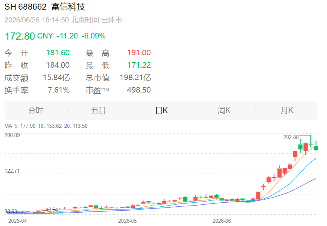This screenshot has width=327, height=226.
Task: Click the latest green candlestick on chart
Action: 316,148
